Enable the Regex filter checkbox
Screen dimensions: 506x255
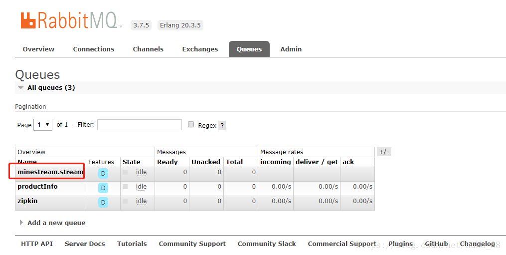pos(191,125)
